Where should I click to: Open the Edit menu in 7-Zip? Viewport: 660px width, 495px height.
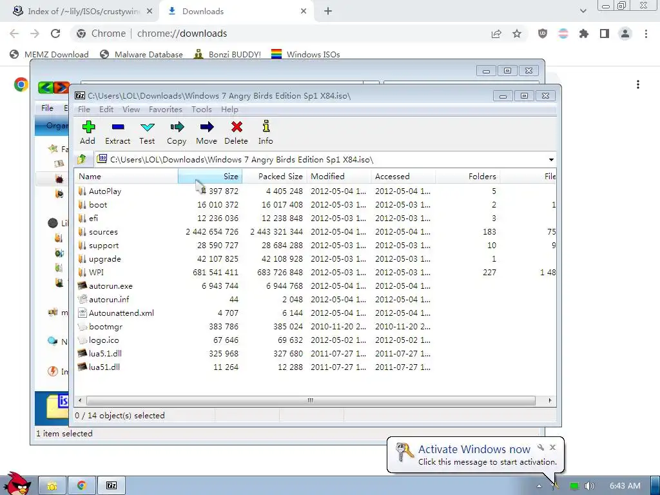click(x=106, y=110)
